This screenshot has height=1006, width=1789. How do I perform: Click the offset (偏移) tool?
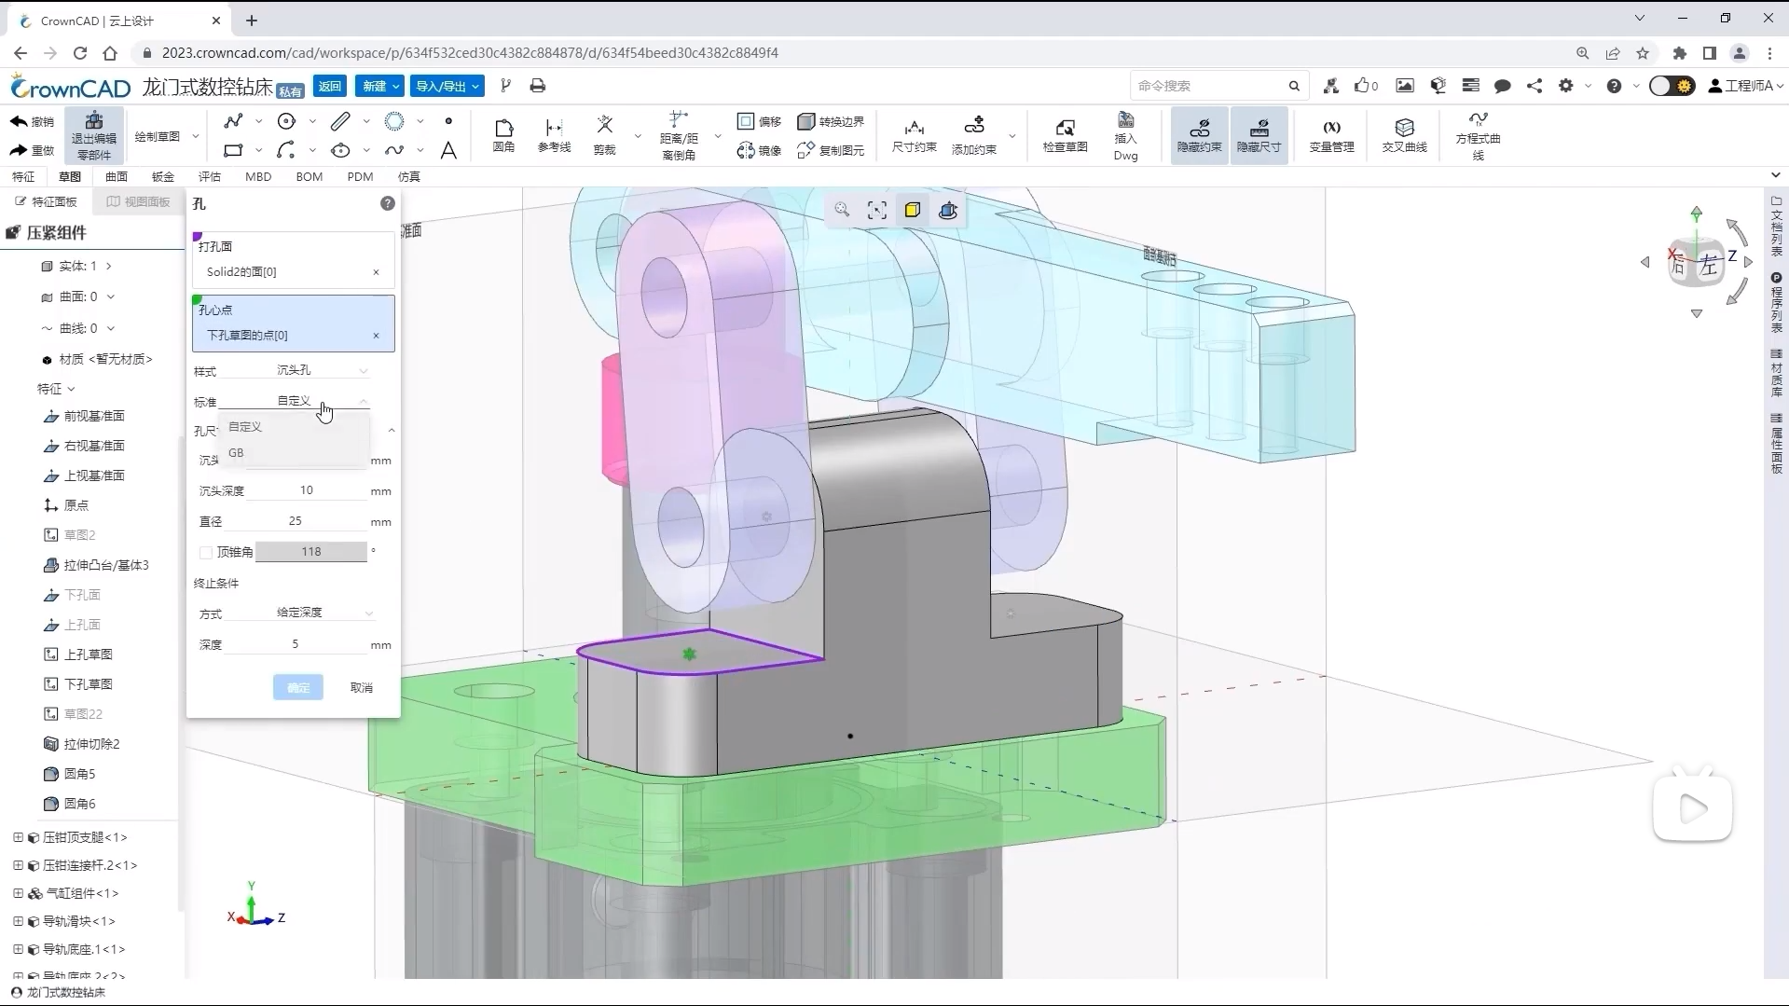click(759, 121)
